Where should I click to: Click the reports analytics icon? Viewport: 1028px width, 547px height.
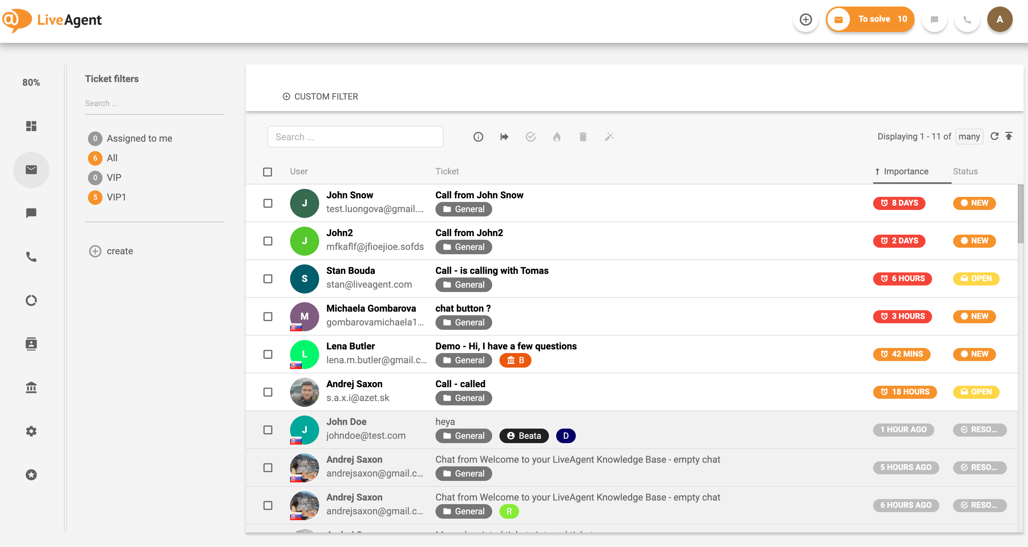point(31,300)
